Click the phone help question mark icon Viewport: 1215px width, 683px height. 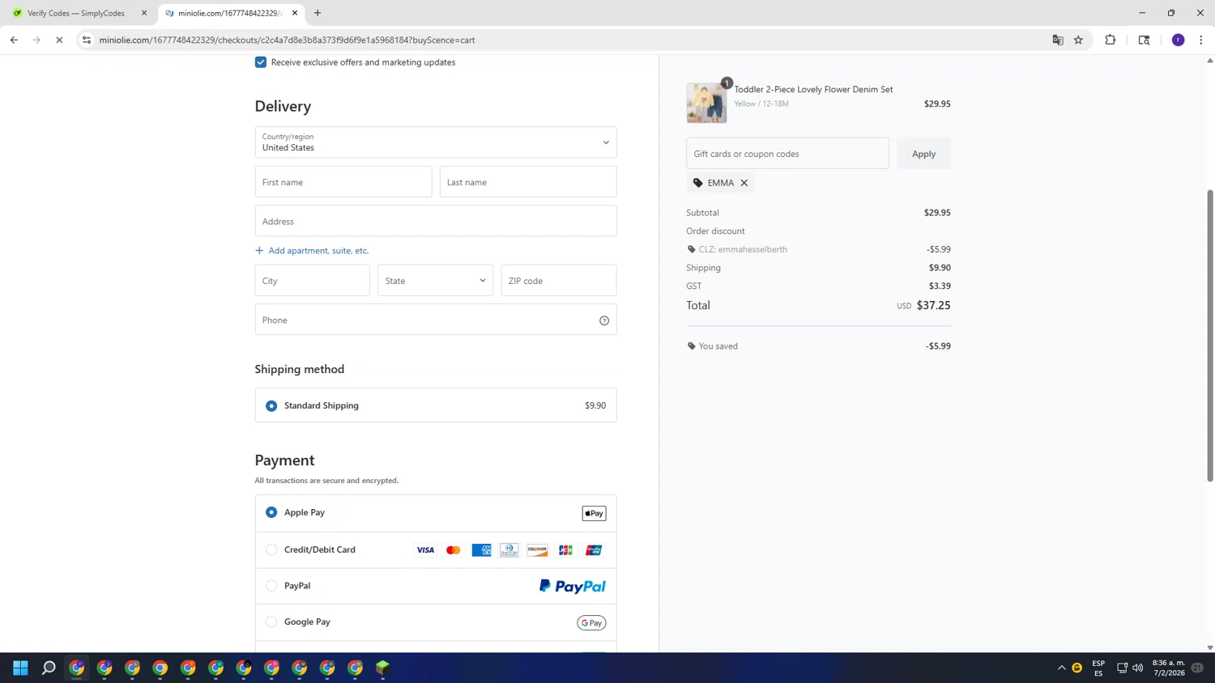click(x=604, y=320)
